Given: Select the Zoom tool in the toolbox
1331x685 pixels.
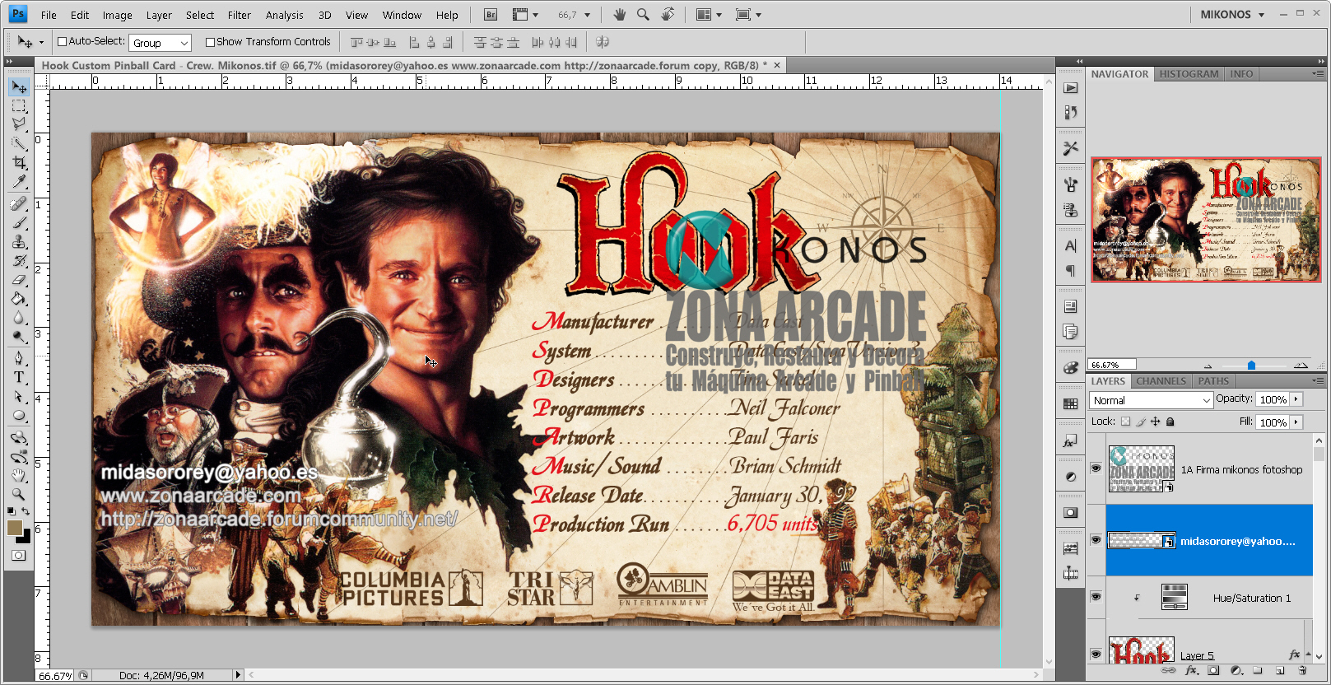Looking at the screenshot, I should coord(19,494).
